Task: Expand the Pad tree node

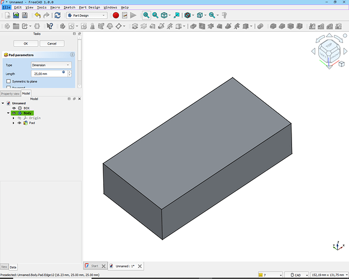Action: click(13, 123)
